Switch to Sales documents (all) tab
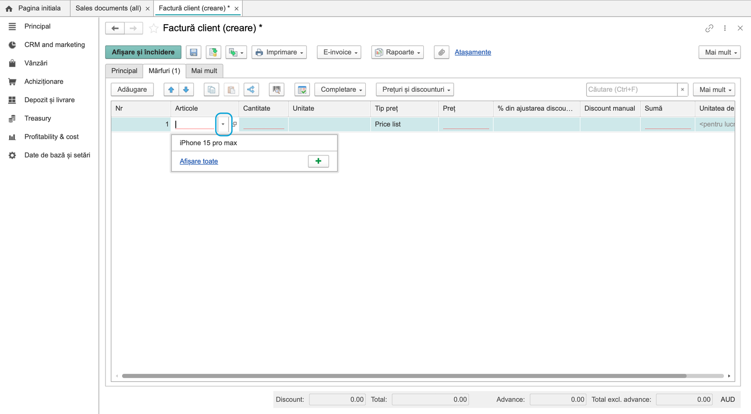The width and height of the screenshot is (751, 414). pos(112,9)
